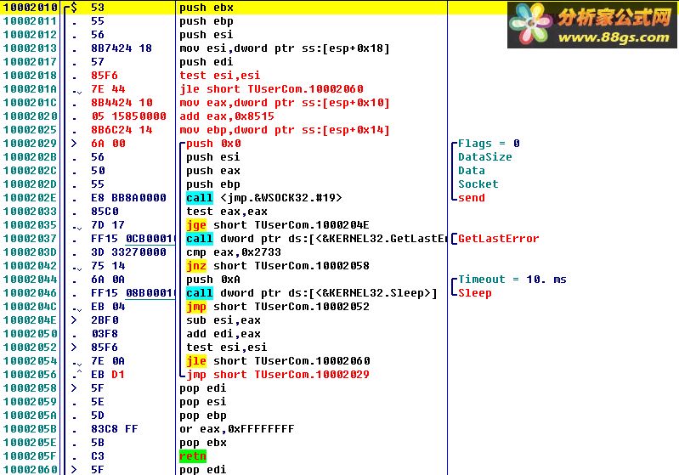Select 'test esi,esi' at address 10002018
Image resolution: width=679 pixels, height=475 pixels.
click(x=219, y=76)
